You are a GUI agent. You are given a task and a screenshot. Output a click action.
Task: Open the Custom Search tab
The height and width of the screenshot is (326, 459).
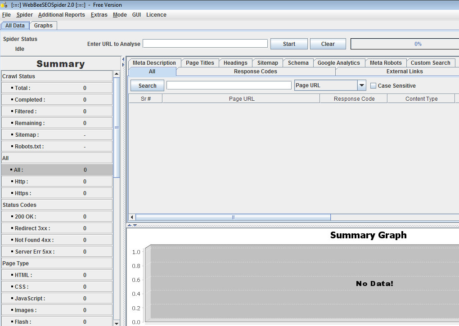click(x=430, y=63)
